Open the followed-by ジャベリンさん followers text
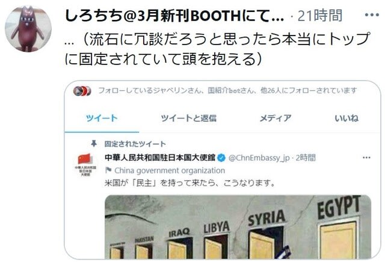Viewport: 385px width, 262px height. coord(227,90)
